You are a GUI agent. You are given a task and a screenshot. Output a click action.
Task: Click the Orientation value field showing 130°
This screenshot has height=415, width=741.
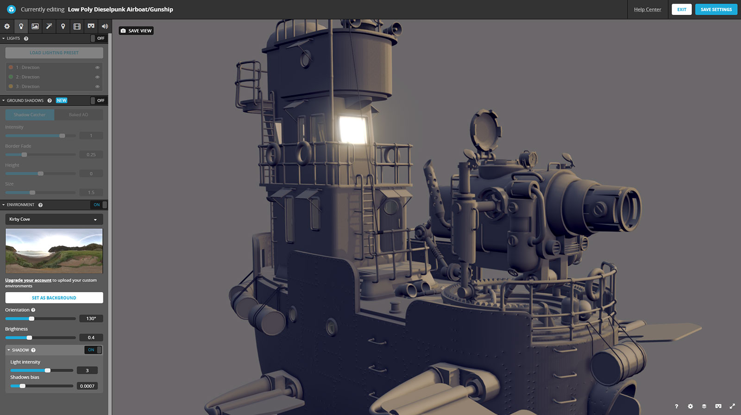(91, 319)
